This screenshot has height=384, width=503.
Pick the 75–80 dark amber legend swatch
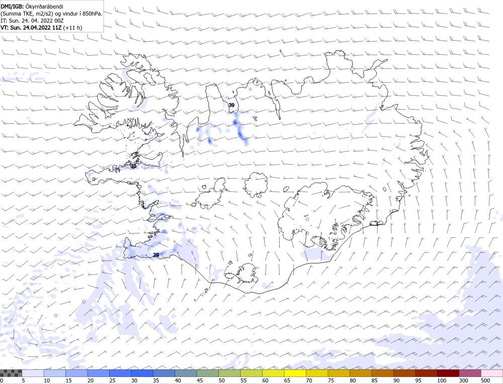[339, 373]
